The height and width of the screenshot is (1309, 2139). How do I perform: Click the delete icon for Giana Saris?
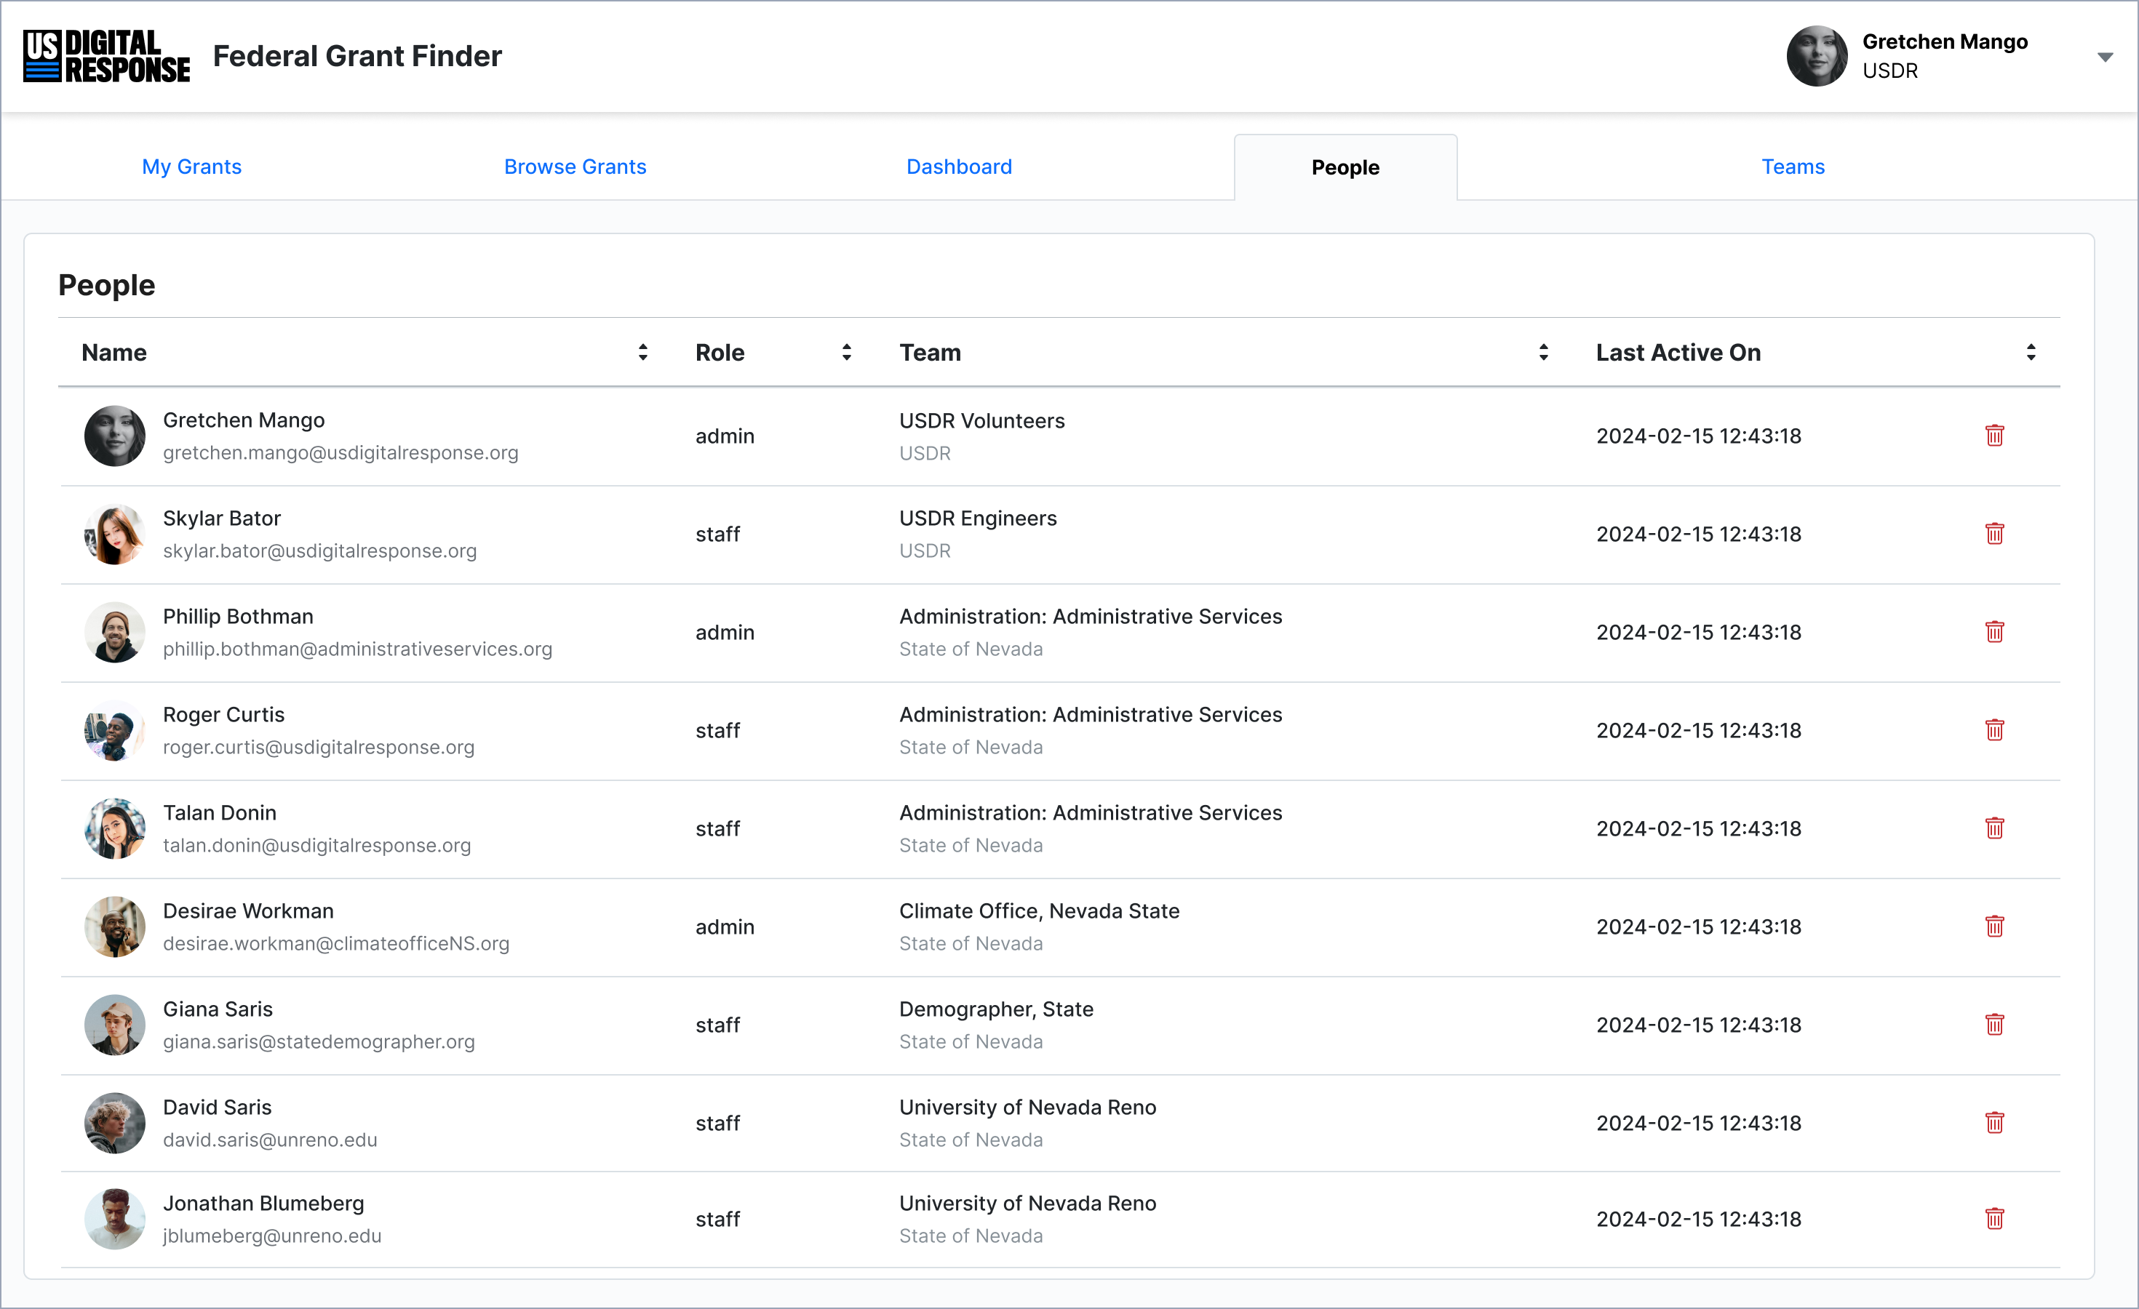click(x=1992, y=1025)
